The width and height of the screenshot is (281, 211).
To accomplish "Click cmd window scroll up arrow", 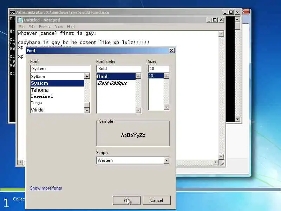I will coord(237,19).
